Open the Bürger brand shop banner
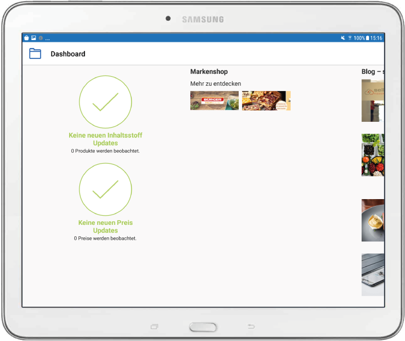The width and height of the screenshot is (405, 341). pos(214,100)
